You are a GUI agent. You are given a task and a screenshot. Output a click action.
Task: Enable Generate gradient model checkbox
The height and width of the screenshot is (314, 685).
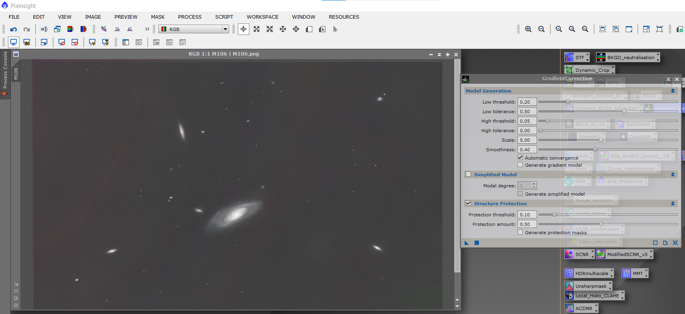pyautogui.click(x=520, y=165)
